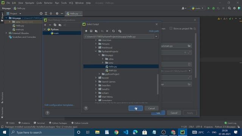The width and height of the screenshot is (242, 136).
Task: Select main.py in the Select Script tree
Action: tap(113, 70)
